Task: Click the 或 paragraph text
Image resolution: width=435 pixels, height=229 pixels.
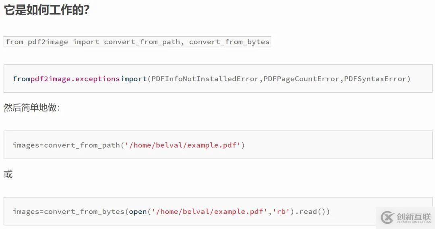Action: [8, 174]
